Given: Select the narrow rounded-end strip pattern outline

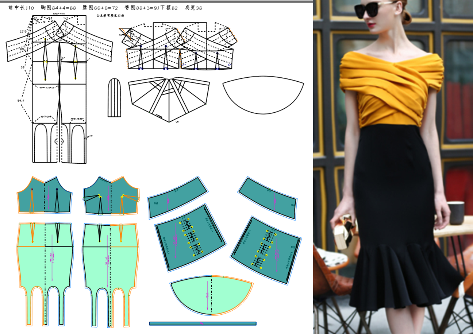Looking at the screenshot, I should tap(114, 97).
